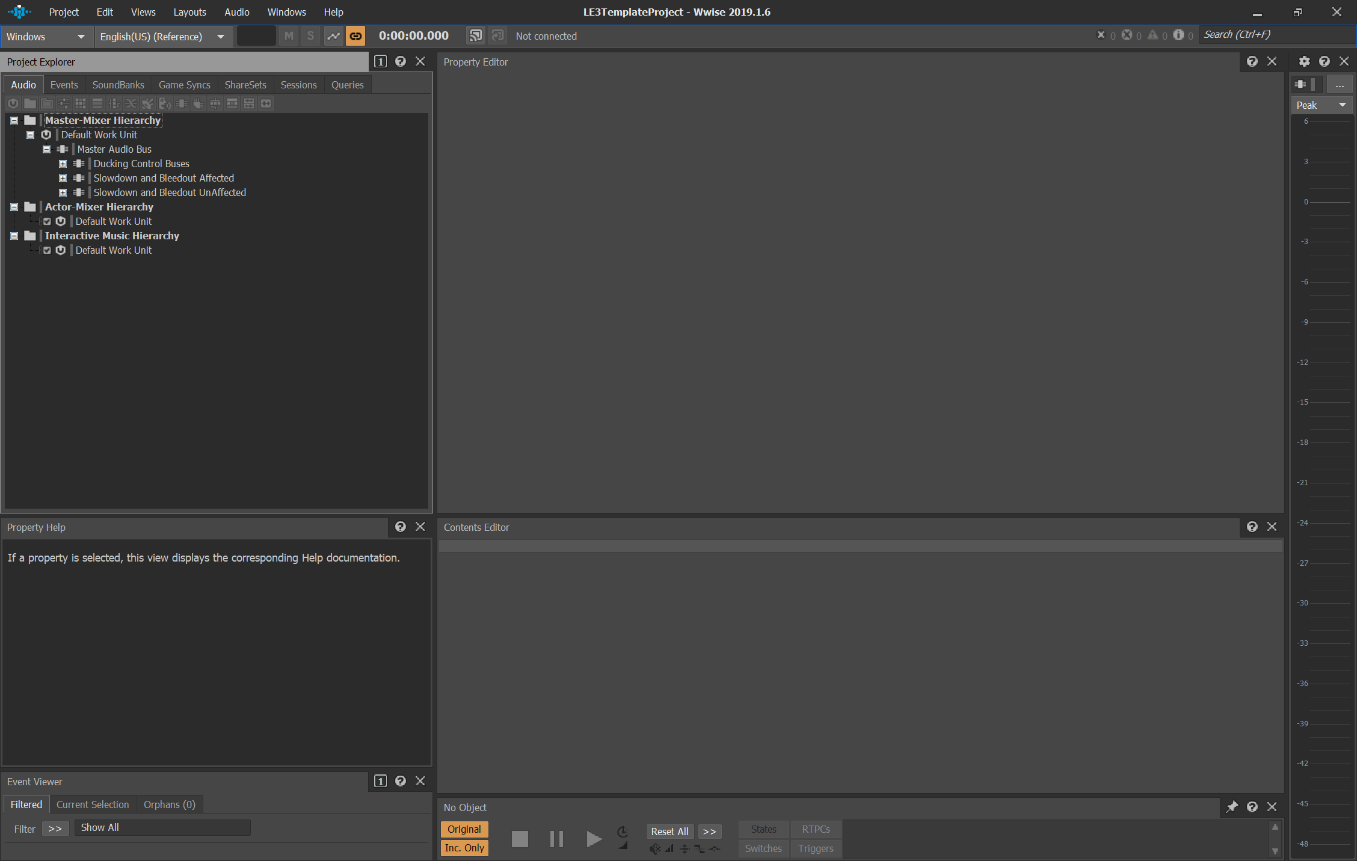Click the Actor-Mixer sliders toolbar icon

pos(64,103)
